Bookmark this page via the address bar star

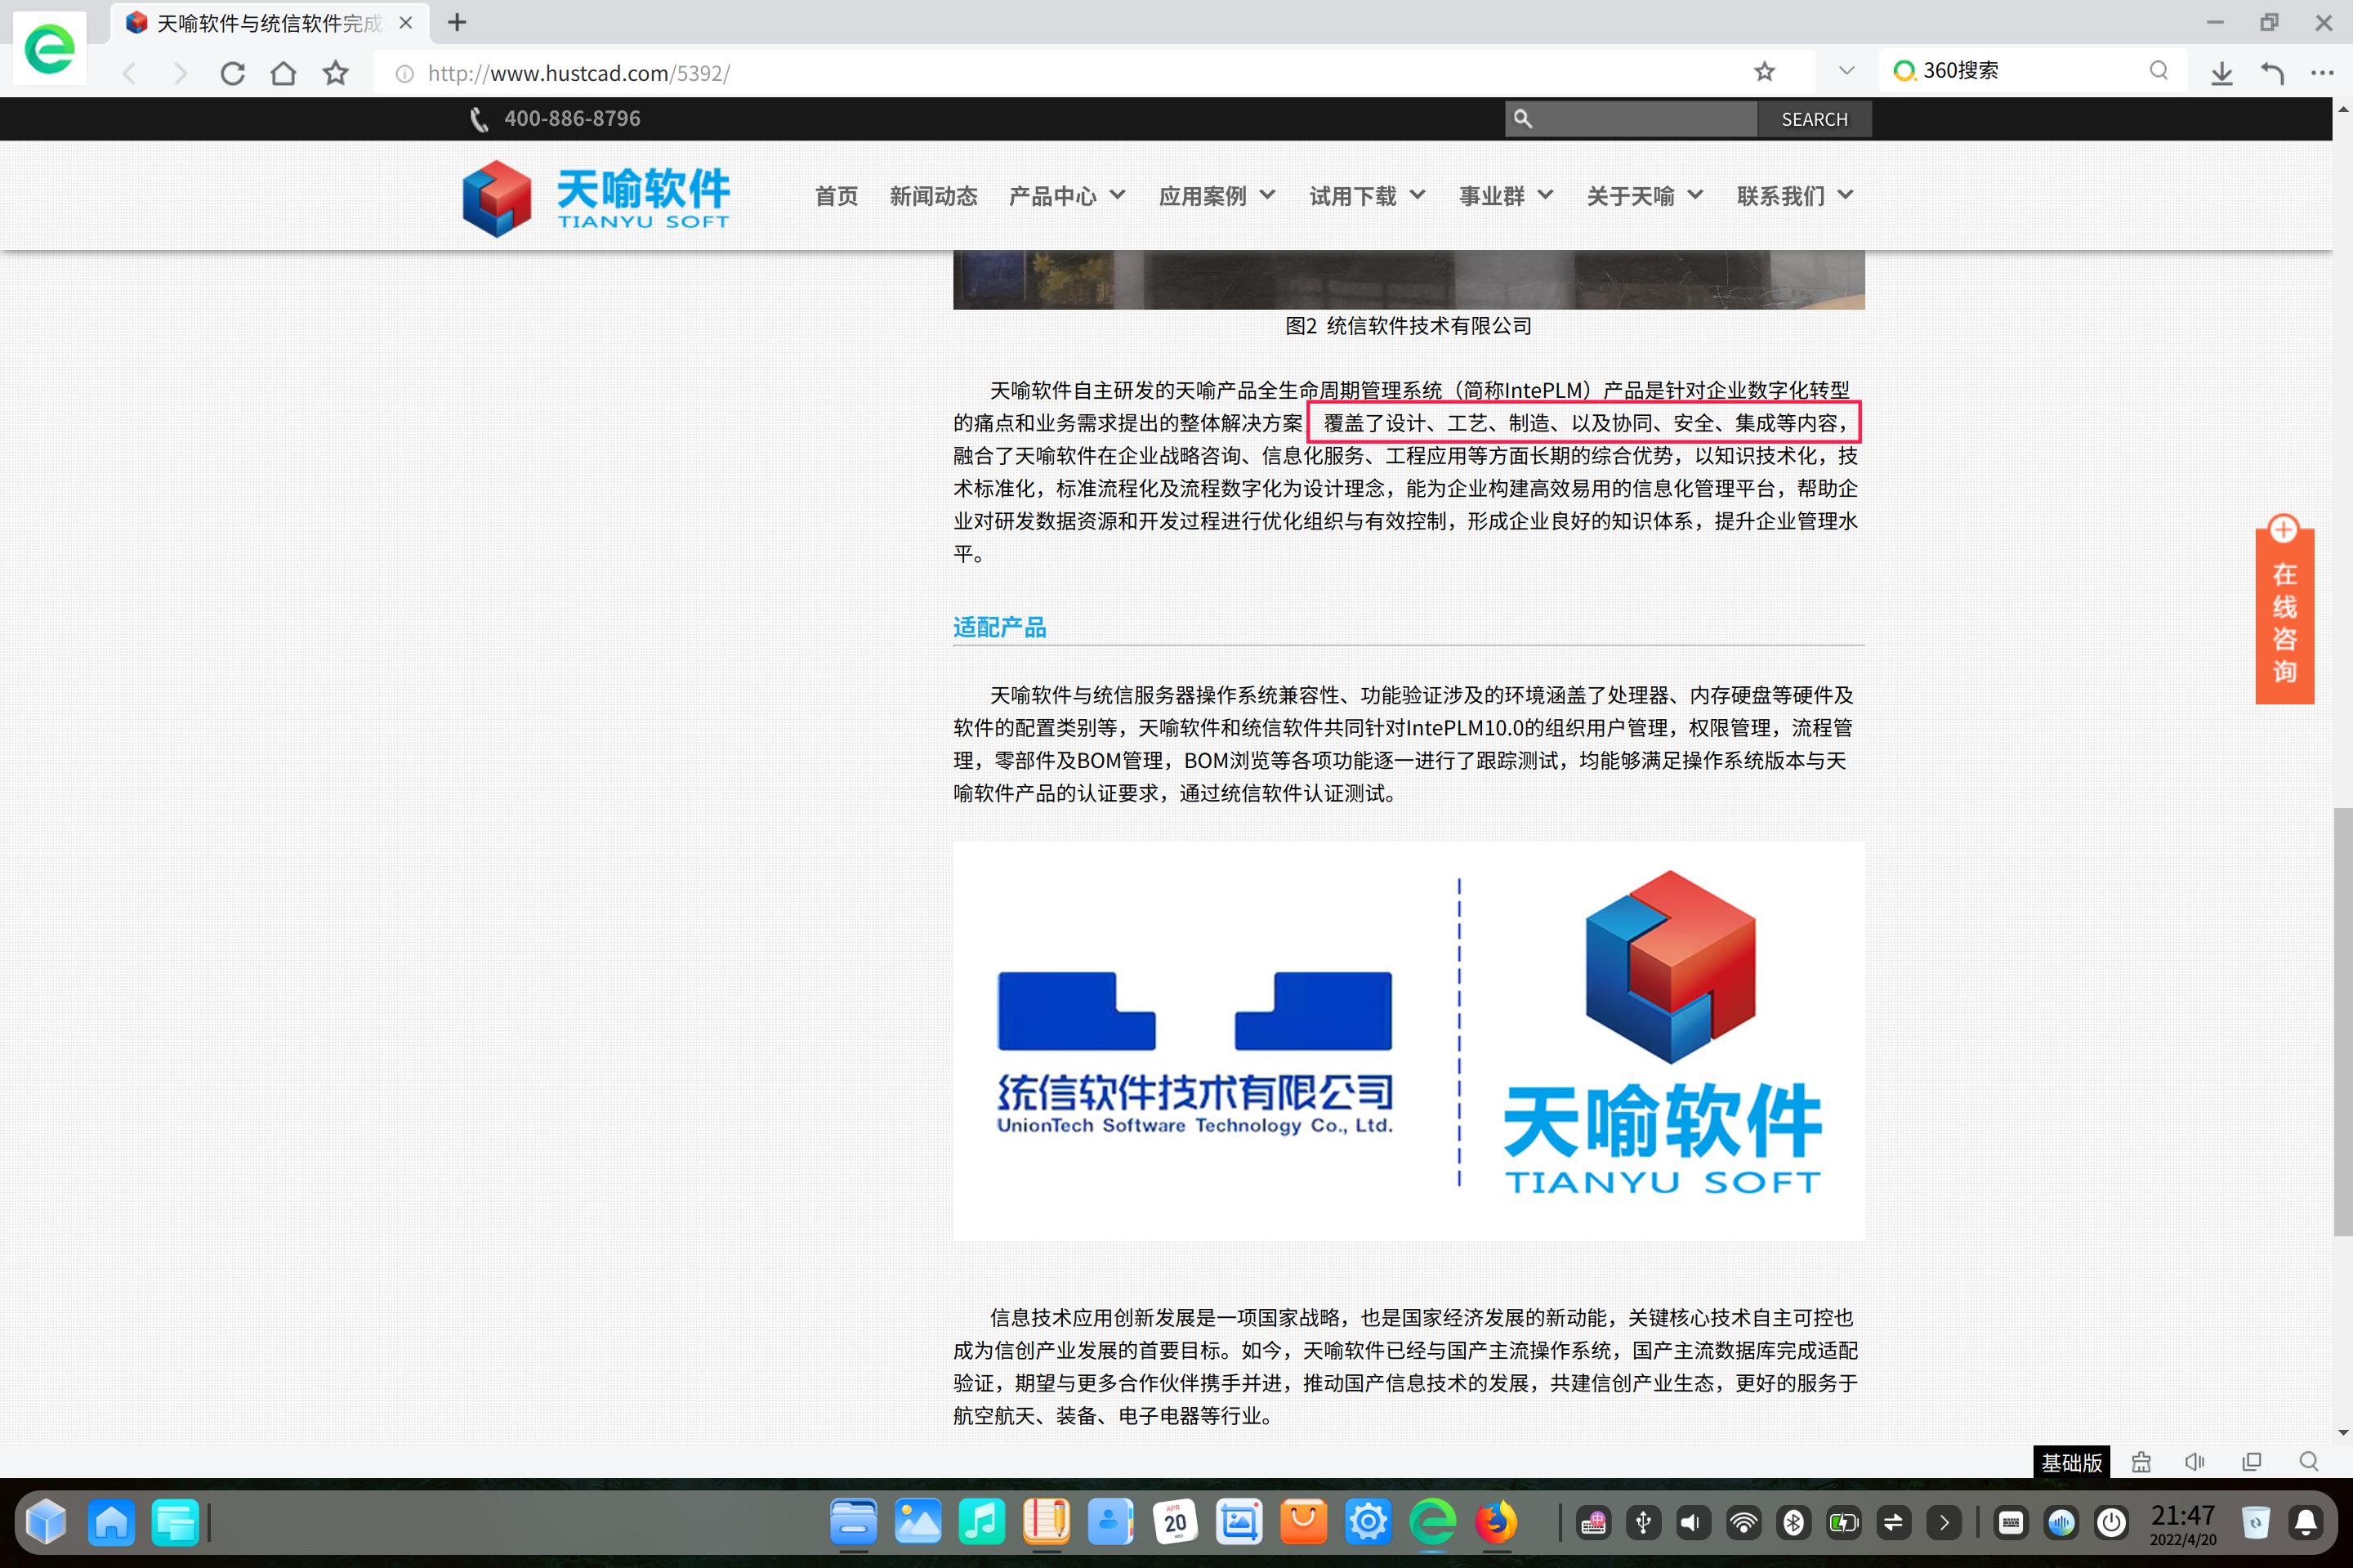1764,71
